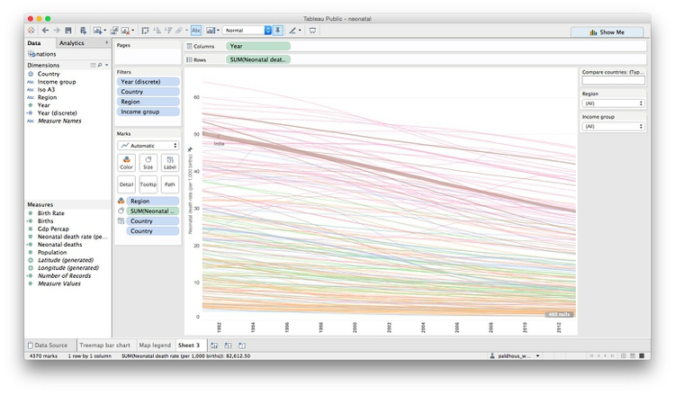
Task: Click the Tableau start page logo icon
Action: [x=31, y=31]
